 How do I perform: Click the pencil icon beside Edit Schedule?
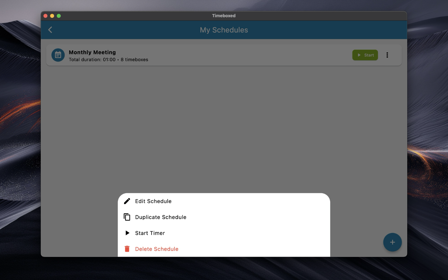(x=127, y=201)
